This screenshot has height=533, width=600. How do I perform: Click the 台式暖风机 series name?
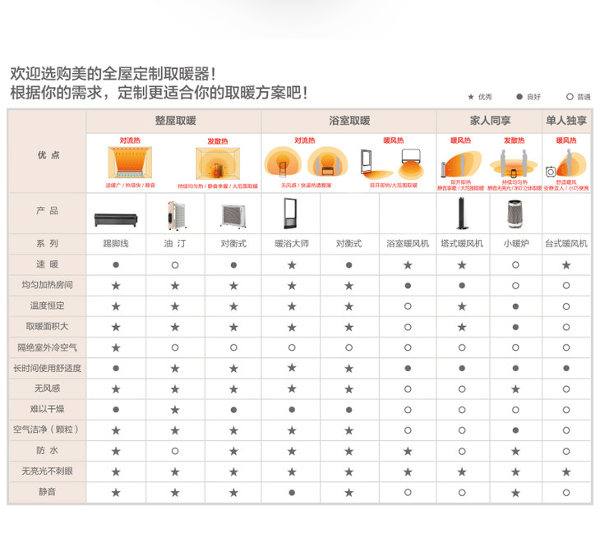point(566,244)
